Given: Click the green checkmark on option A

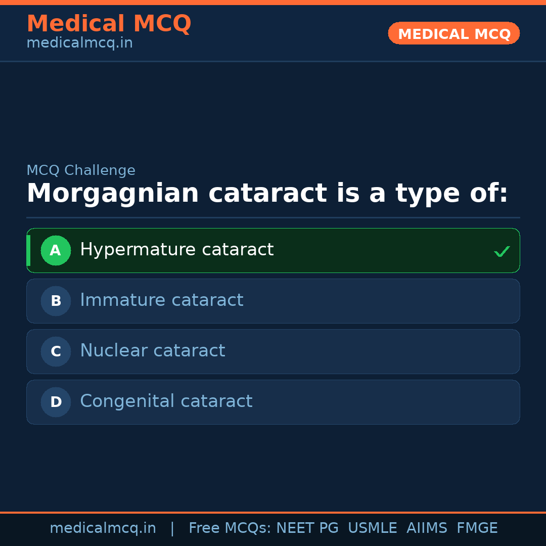Looking at the screenshot, I should 502,250.
